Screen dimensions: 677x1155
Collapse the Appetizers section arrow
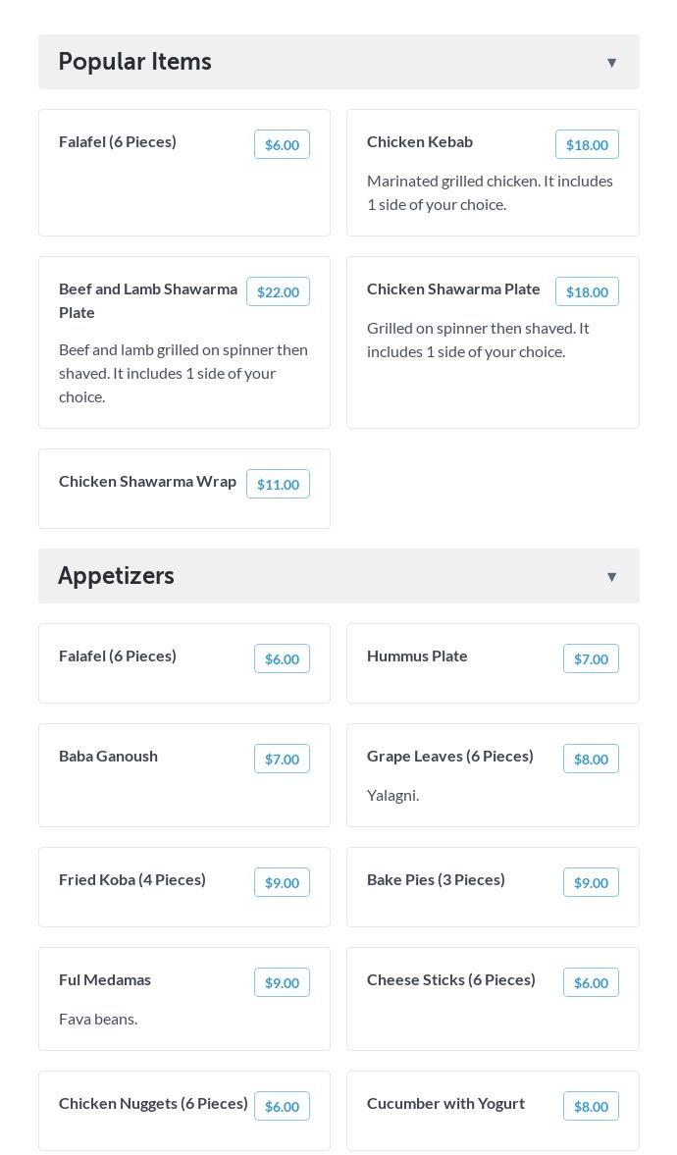coord(611,577)
